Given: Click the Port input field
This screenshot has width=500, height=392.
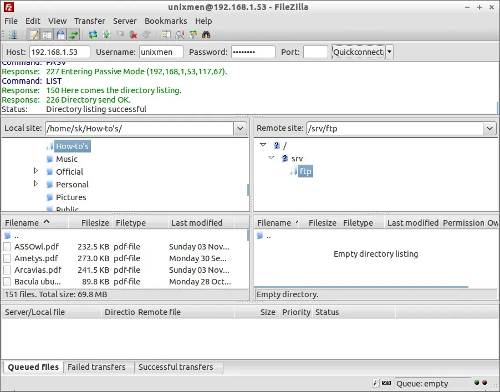Looking at the screenshot, I should pyautogui.click(x=315, y=52).
